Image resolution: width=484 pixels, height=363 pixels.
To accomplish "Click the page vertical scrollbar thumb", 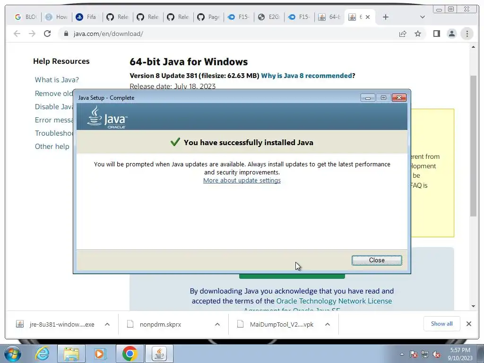I will [473, 146].
